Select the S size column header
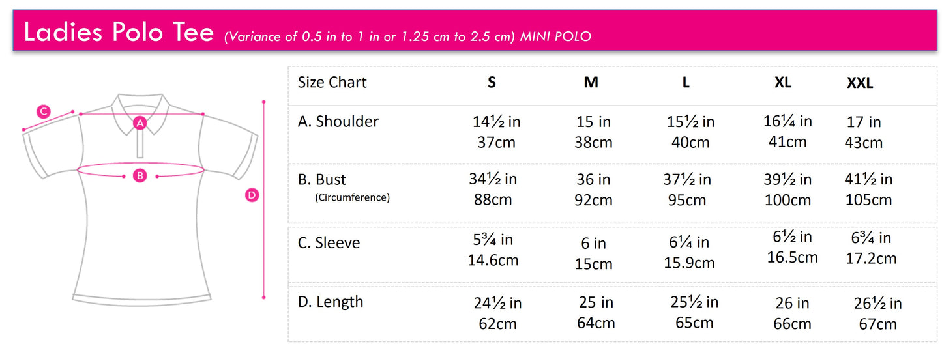Viewport: 942px width, 344px height. pos(492,82)
